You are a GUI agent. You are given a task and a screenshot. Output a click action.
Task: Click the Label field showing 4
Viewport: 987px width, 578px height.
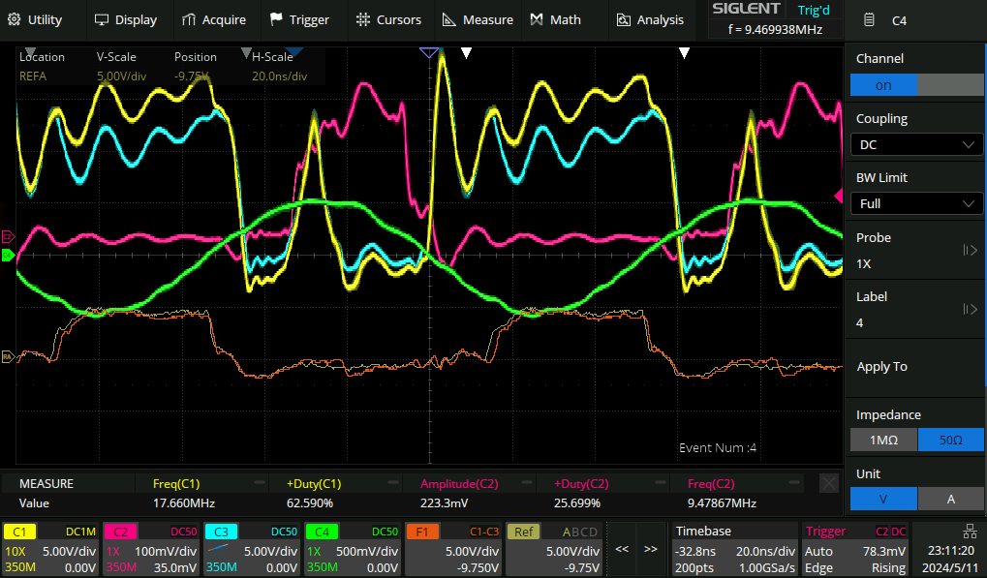[x=915, y=310]
